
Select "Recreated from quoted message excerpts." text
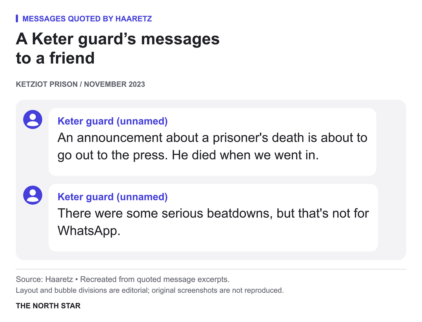click(155, 279)
